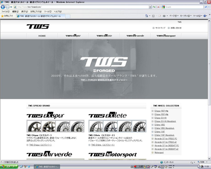This screenshot has height=169, width=211.
Task: Click HOME in the site navigation
Action: [42, 36]
